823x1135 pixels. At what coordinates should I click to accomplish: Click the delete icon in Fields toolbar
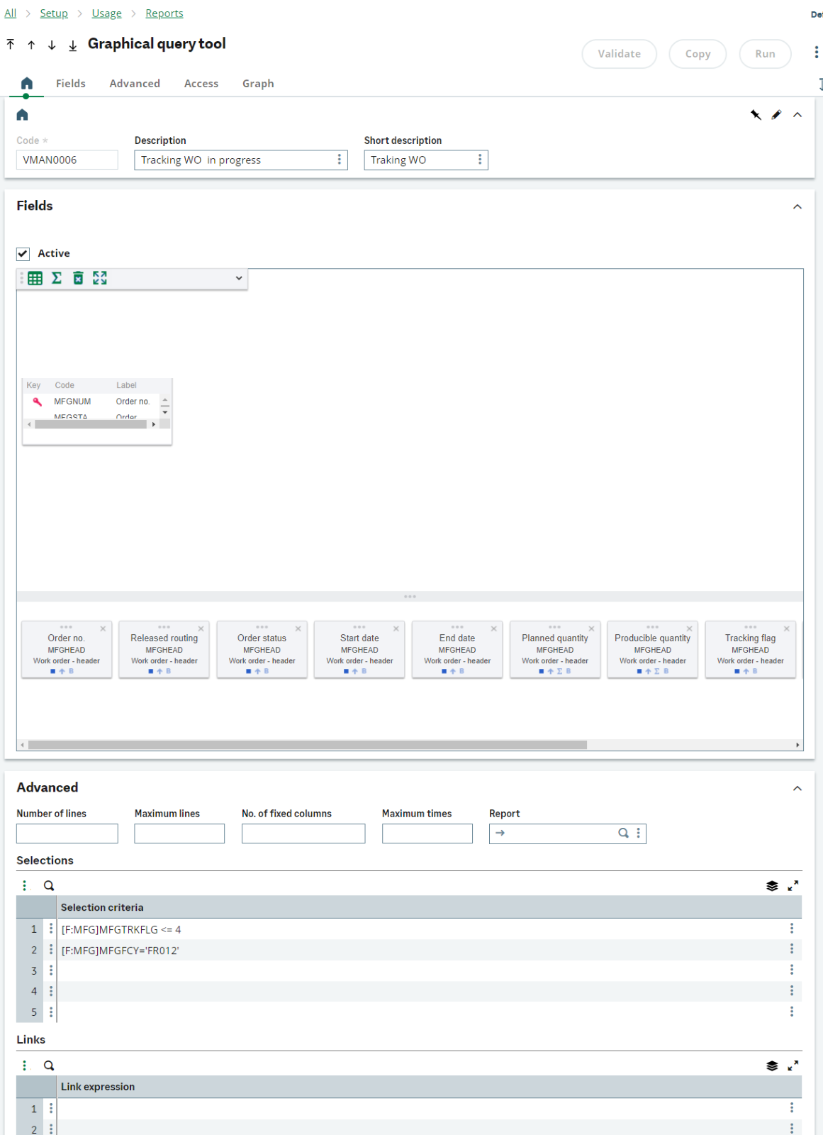(x=78, y=278)
